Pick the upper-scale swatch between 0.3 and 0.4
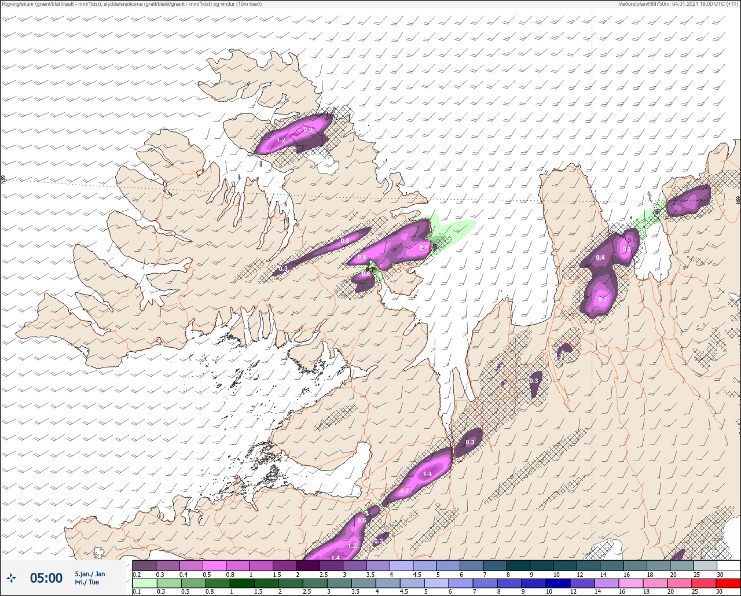This screenshot has height=596, width=741. pos(168,565)
